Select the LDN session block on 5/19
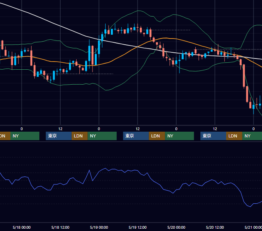This screenshot has height=231, width=262. click(157, 136)
